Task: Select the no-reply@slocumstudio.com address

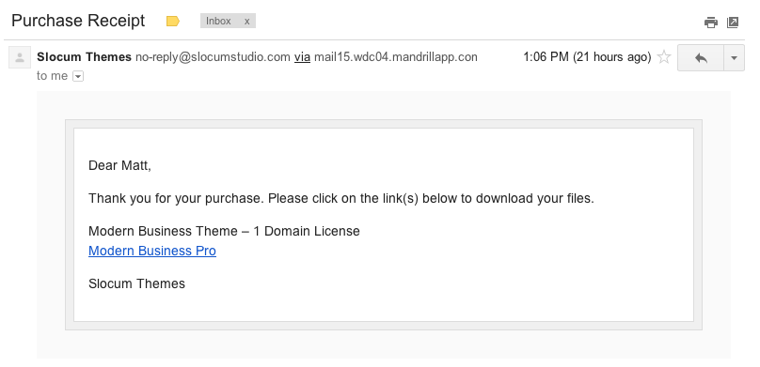Action: coord(213,57)
